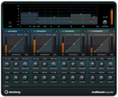The height and width of the screenshot is (97, 118).
Task: Click band 3 THRESH knob
Action: click(x=64, y=64)
